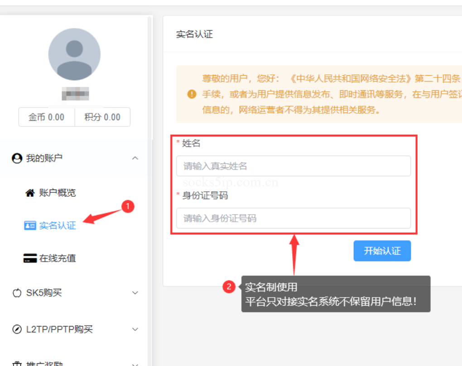The width and height of the screenshot is (462, 366).
Task: Collapse the 我的账户 section chevron
Action: click(135, 158)
